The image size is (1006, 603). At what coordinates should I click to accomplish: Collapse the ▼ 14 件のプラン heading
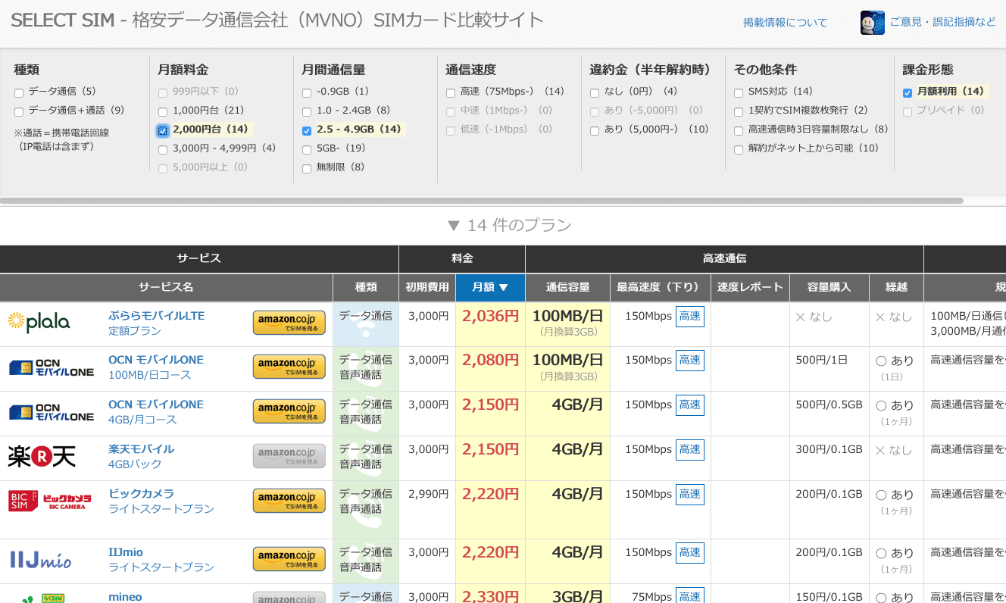509,225
